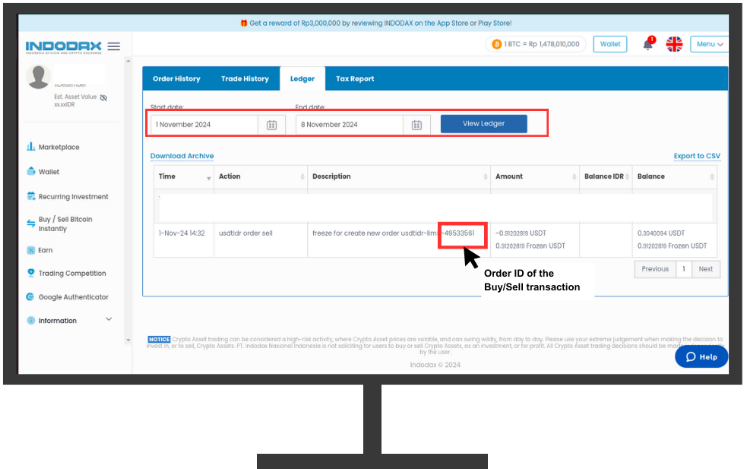Screen dimensions: 744x469
Task: Open the Help chat button
Action: point(701,357)
